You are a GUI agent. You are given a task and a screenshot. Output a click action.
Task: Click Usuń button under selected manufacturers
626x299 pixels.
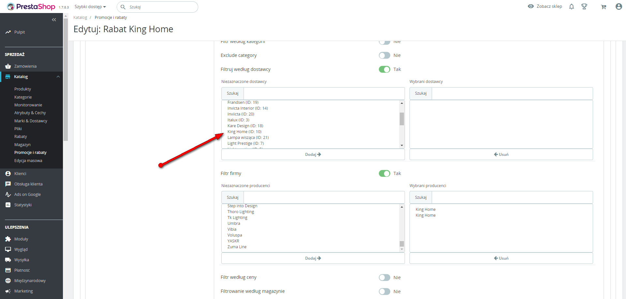[501, 258]
